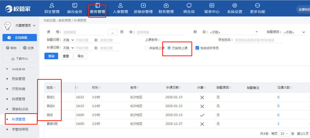Click the 计费 X mark in the 测试1 row
The height and width of the screenshot is (138, 310).
pos(202,97)
